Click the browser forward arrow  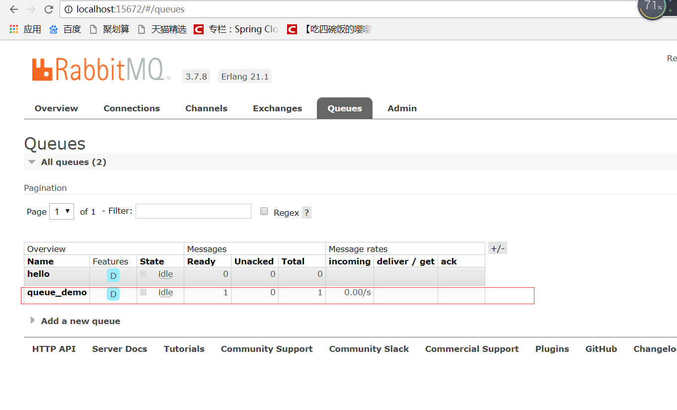31,9
